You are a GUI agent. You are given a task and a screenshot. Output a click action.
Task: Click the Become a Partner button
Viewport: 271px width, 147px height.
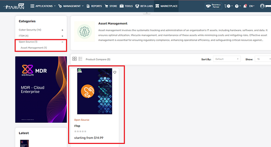[x=213, y=6]
